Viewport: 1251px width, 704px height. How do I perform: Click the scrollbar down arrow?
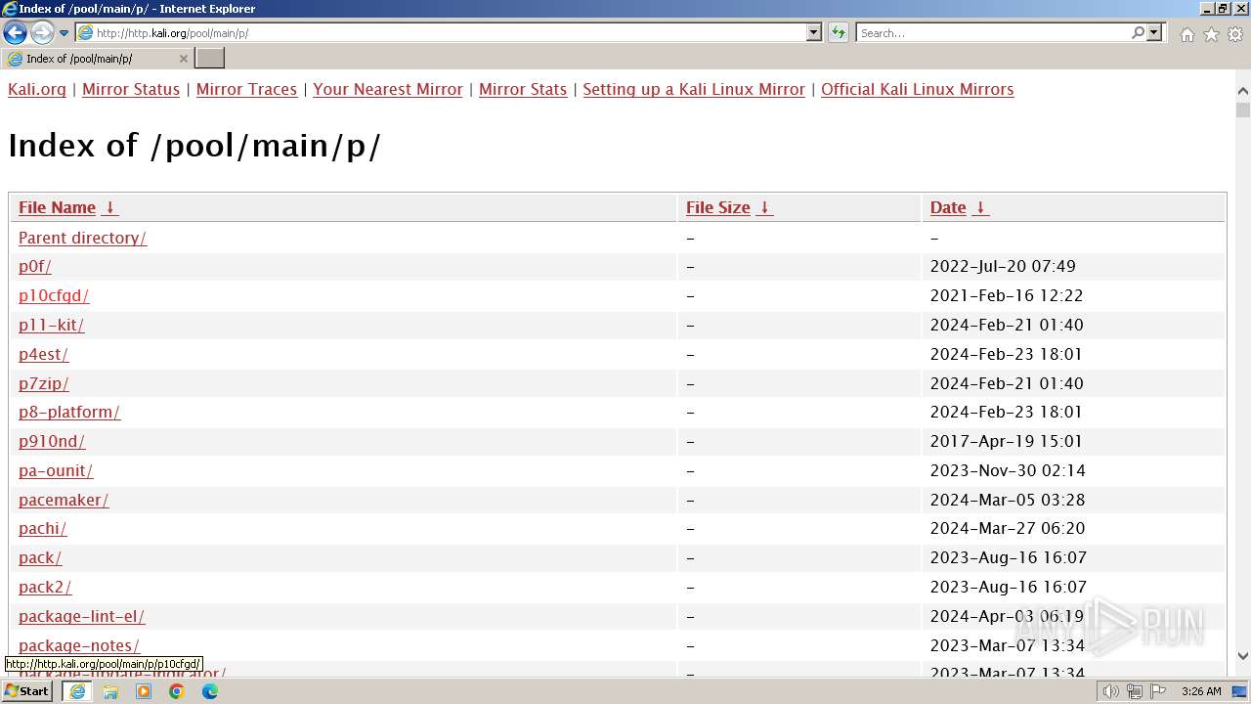1243,655
